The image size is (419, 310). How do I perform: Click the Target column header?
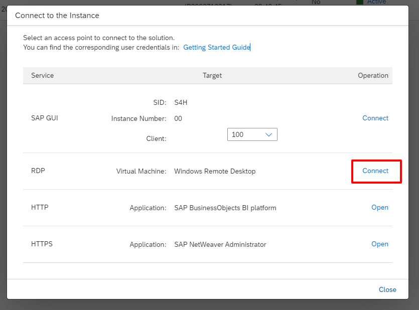click(212, 75)
